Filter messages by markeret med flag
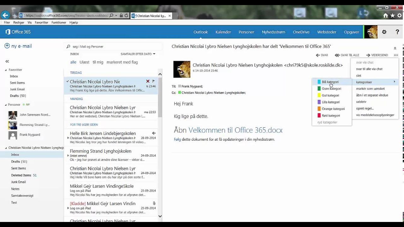This screenshot has width=404, height=227. pyautogui.click(x=122, y=62)
